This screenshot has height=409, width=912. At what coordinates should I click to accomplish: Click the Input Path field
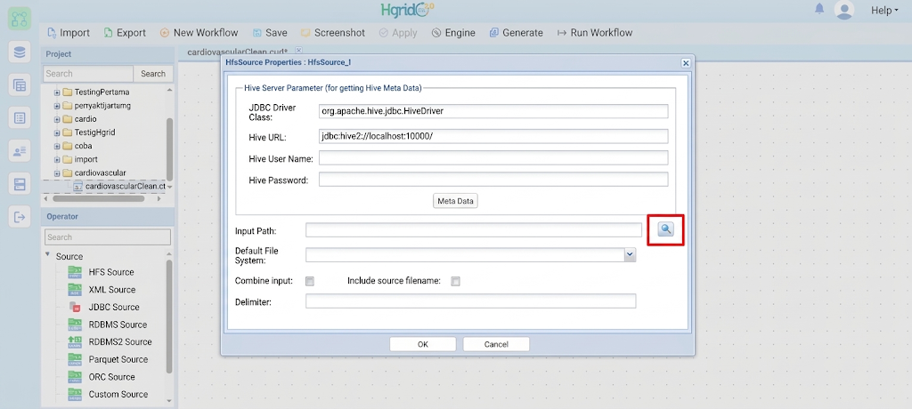[x=474, y=230]
